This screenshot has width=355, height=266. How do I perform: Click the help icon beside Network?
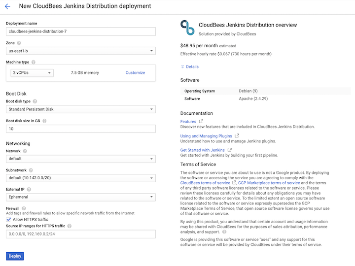[25, 151]
